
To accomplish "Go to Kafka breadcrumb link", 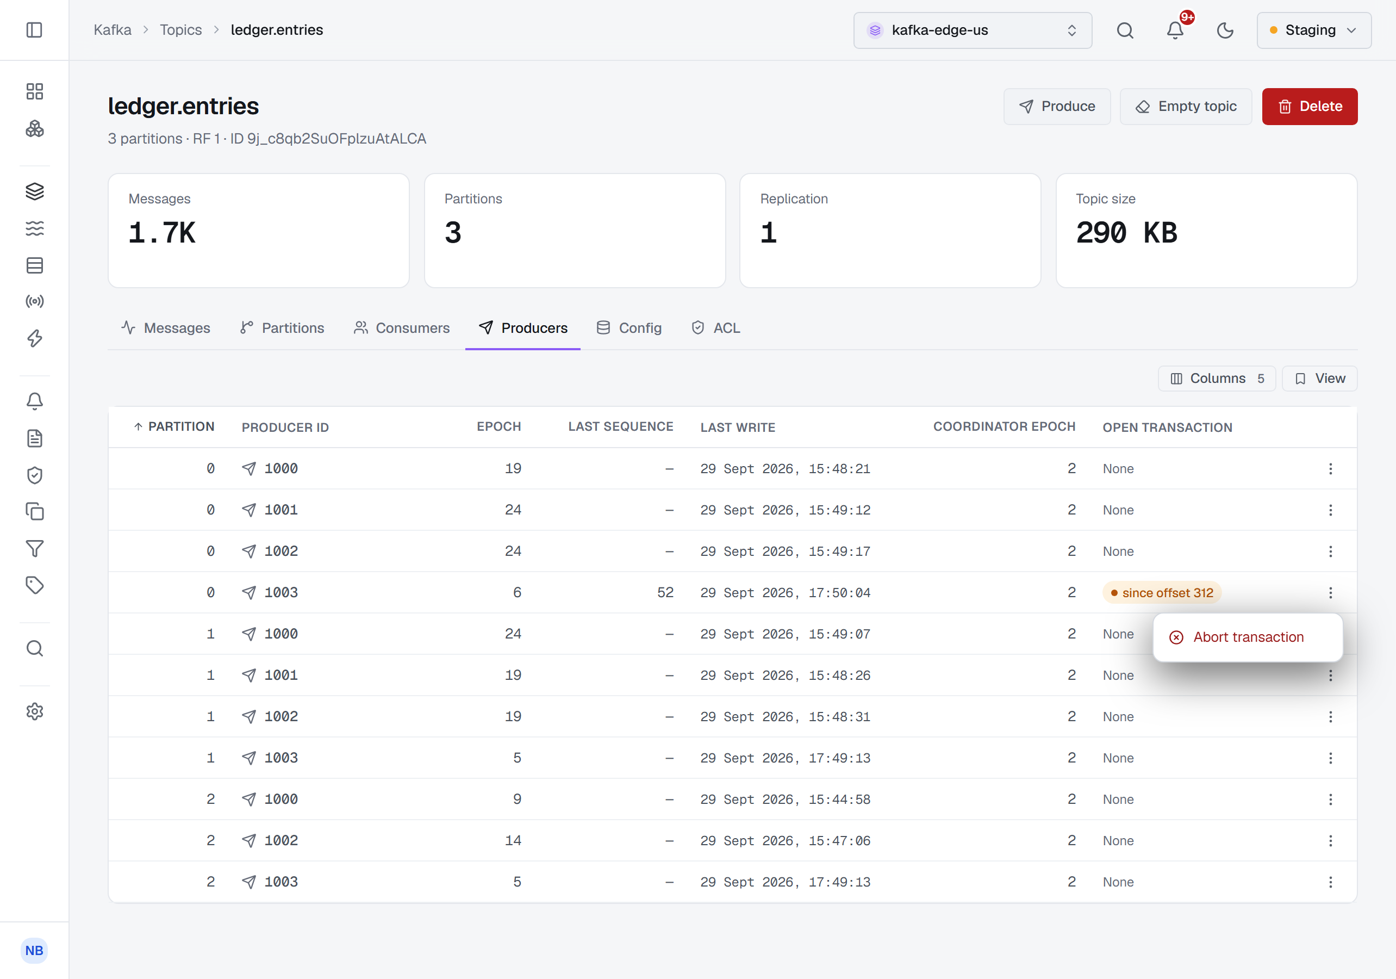I will click(x=113, y=30).
